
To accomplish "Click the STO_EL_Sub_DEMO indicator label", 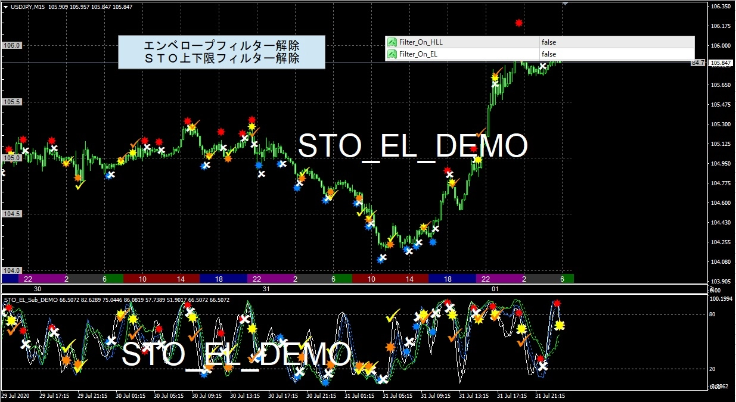I will [x=30, y=300].
